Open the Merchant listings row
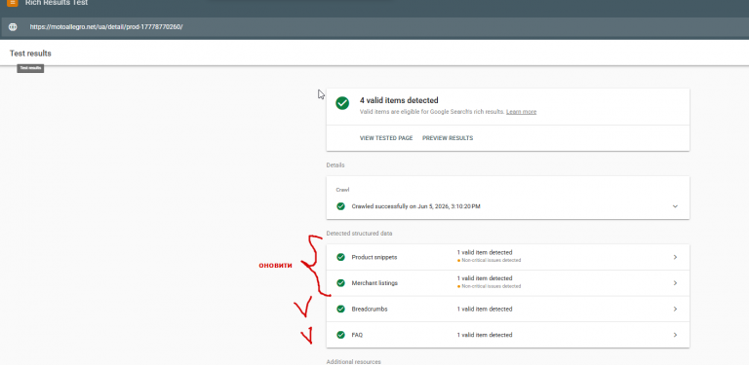The height and width of the screenshot is (365, 749). click(508, 283)
